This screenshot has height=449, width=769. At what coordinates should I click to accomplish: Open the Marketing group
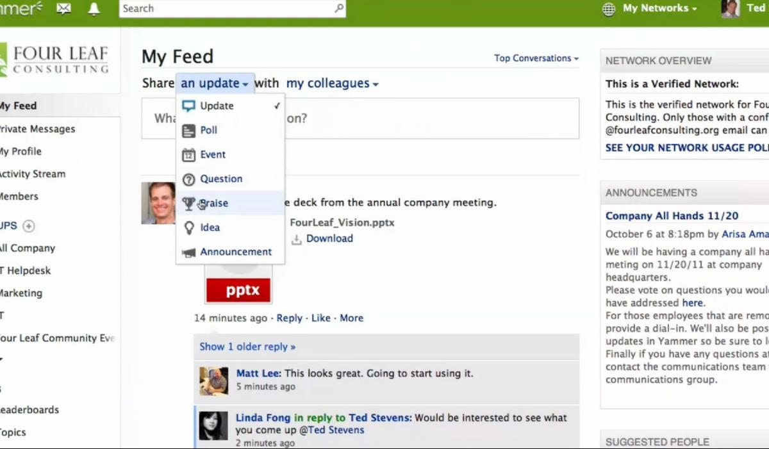pos(21,293)
